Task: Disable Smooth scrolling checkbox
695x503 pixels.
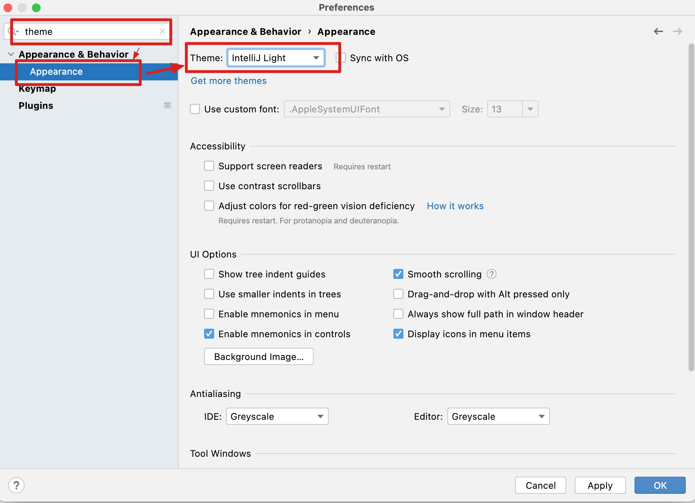Action: [x=398, y=274]
